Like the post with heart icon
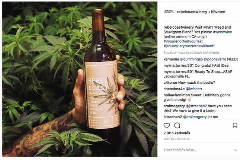 [167, 125]
